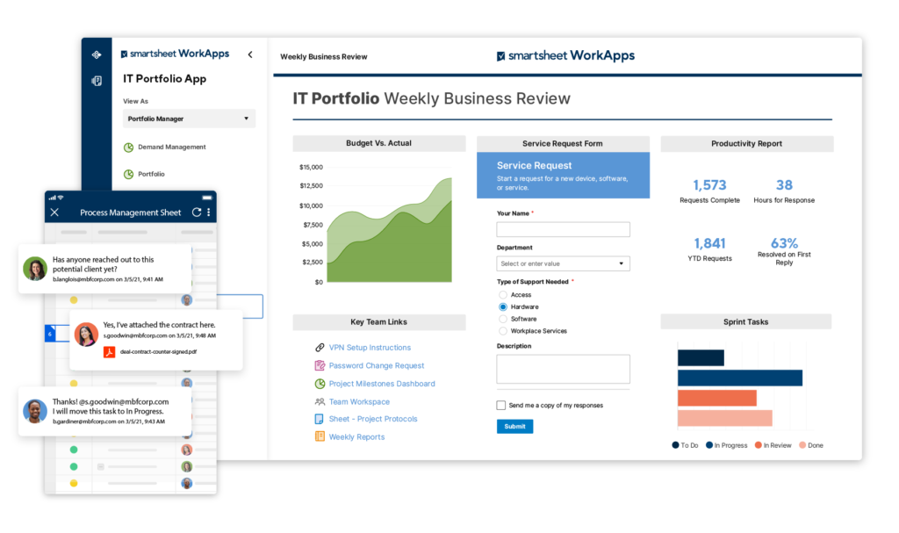
Task: Open Project Milestones Dashboard link
Action: pyautogui.click(x=382, y=384)
